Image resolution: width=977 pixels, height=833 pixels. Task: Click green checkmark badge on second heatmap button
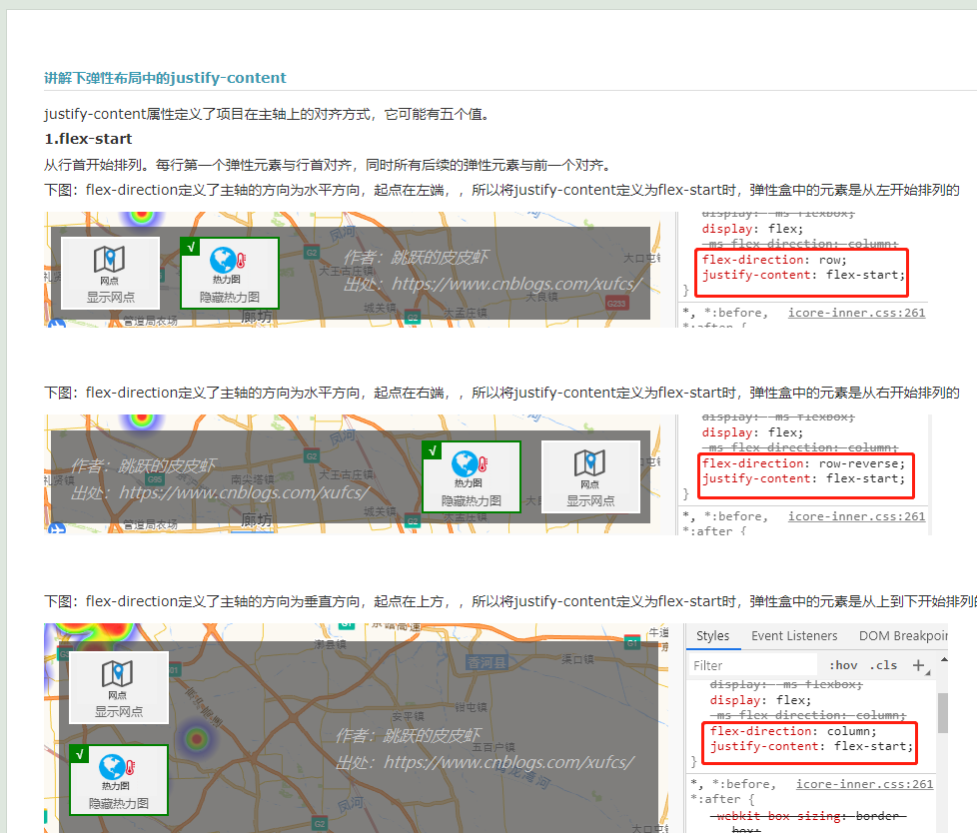[x=431, y=449]
